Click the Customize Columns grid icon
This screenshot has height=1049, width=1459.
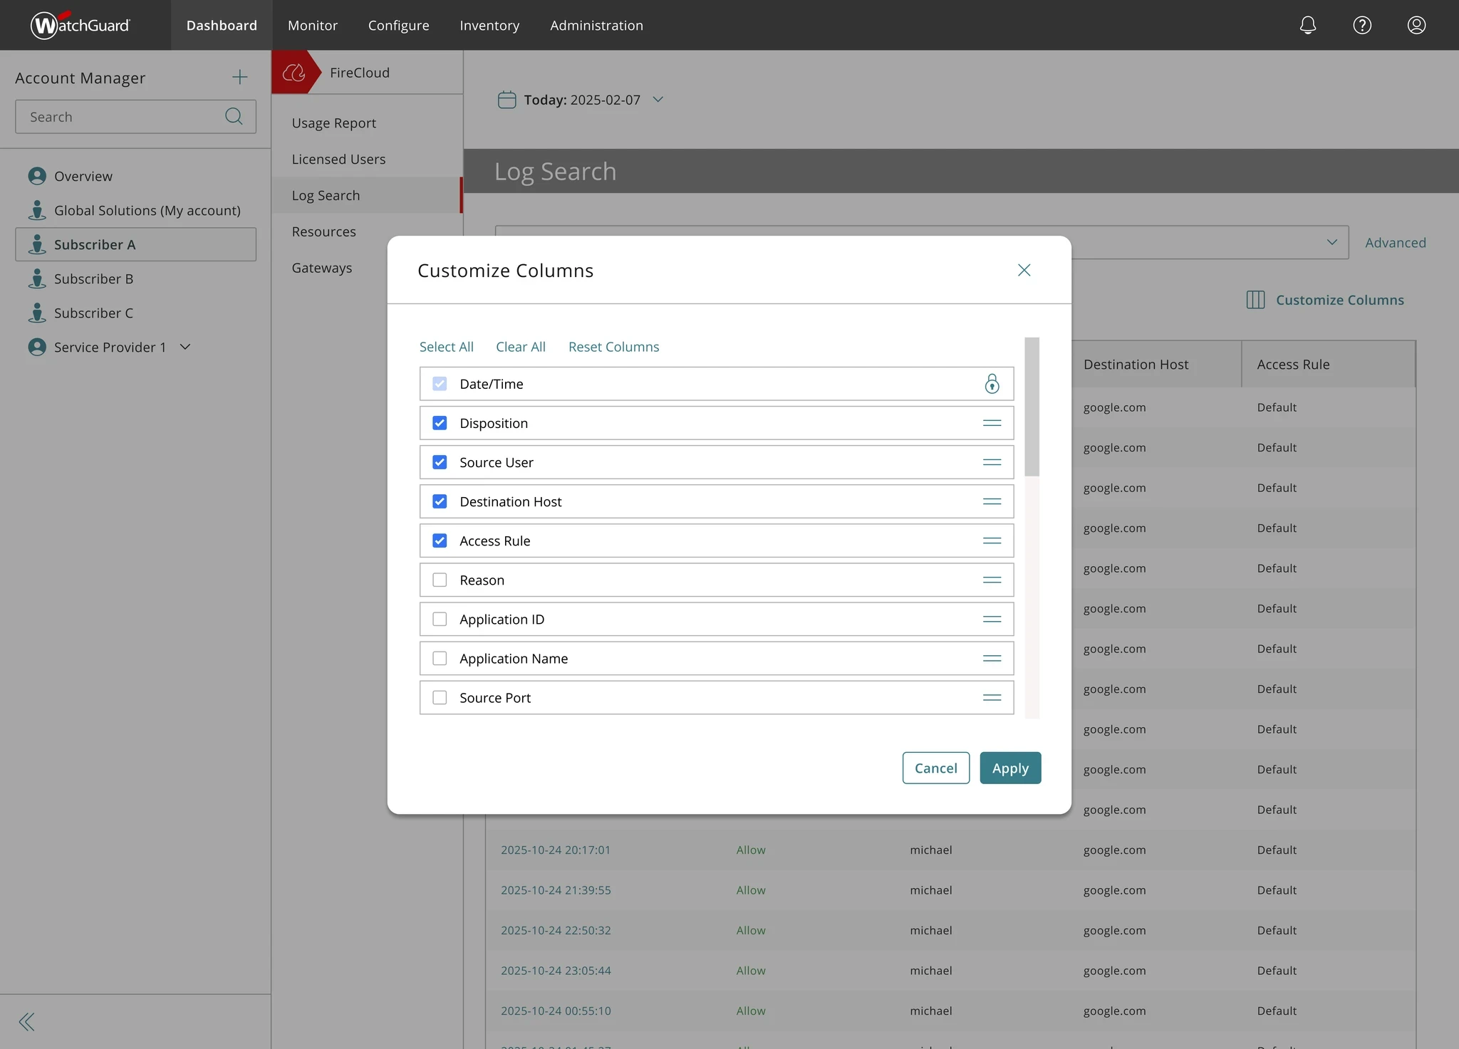click(x=1255, y=300)
